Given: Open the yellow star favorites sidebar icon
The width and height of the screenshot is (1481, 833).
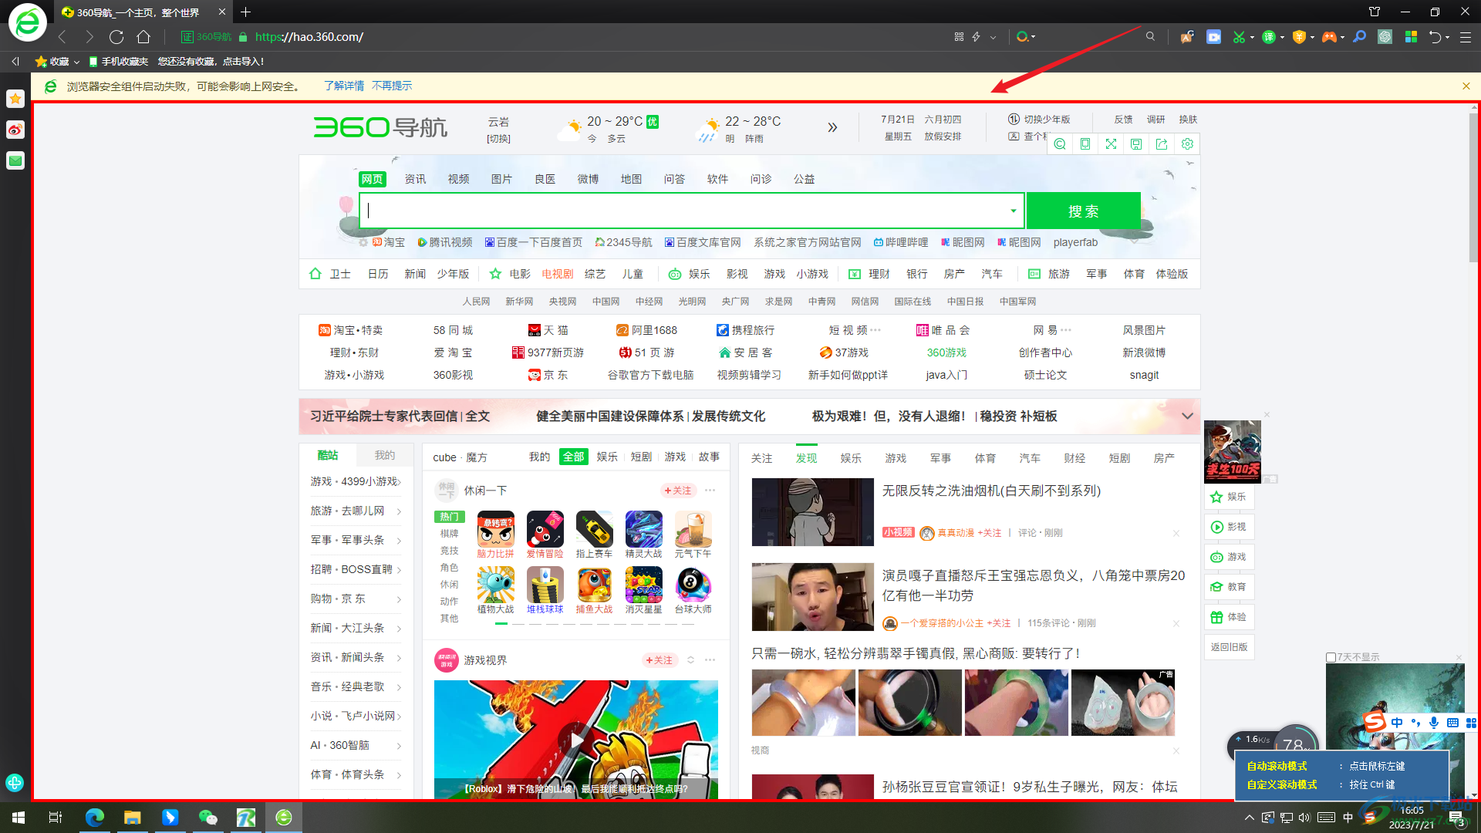Looking at the screenshot, I should (x=15, y=99).
